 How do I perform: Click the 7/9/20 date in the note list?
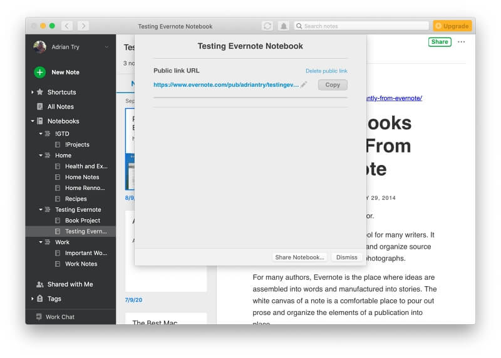tap(133, 300)
